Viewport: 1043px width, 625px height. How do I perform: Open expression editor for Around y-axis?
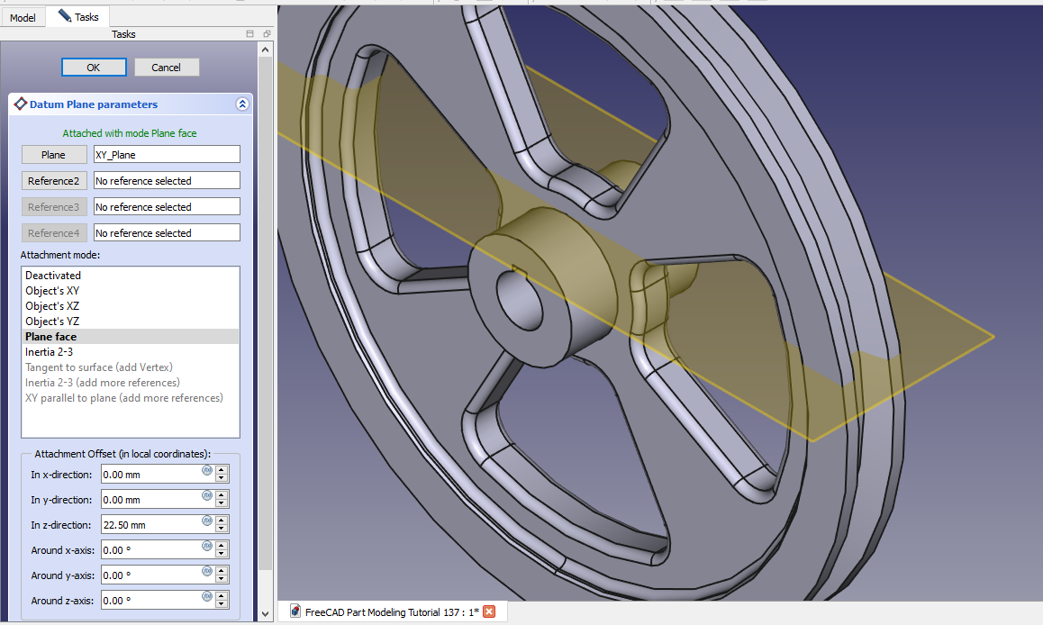click(206, 571)
